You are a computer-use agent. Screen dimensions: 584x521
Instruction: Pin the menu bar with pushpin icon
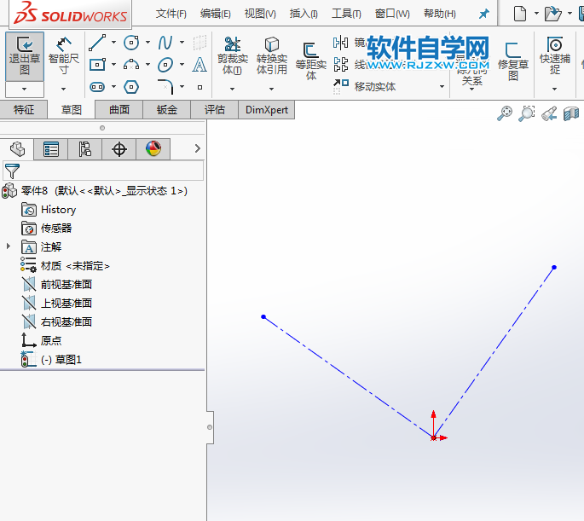483,14
